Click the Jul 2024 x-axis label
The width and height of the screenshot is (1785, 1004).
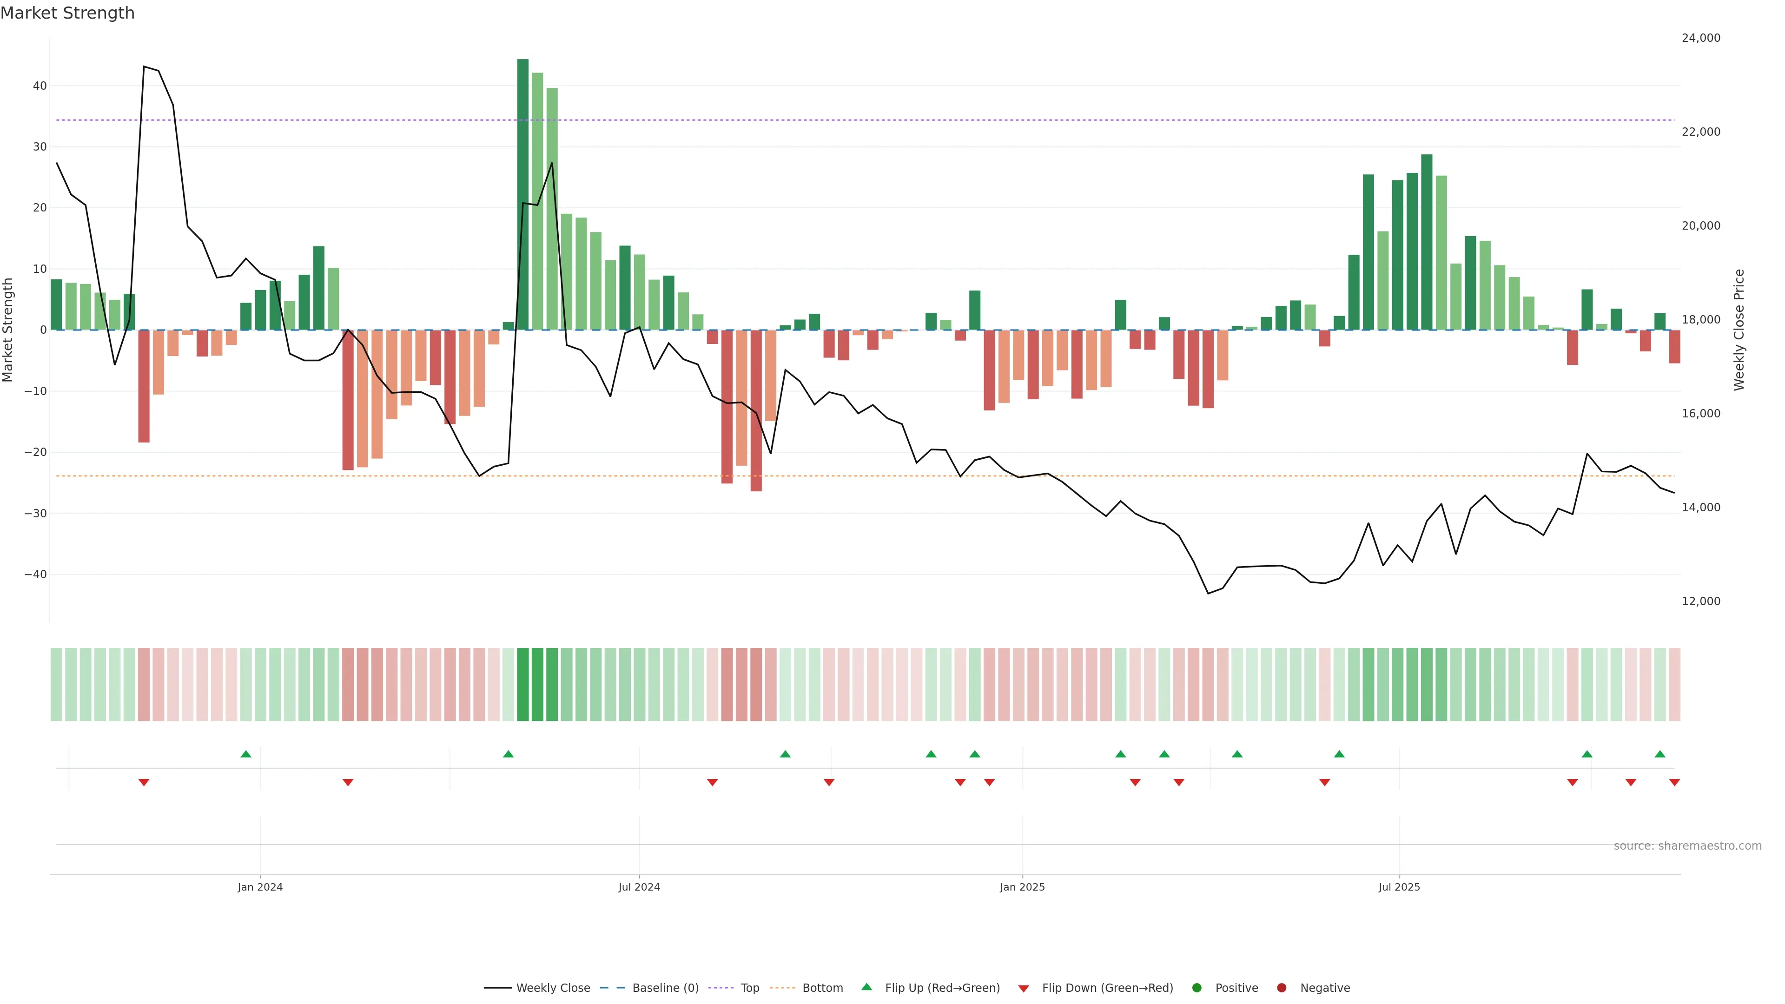pyautogui.click(x=639, y=887)
